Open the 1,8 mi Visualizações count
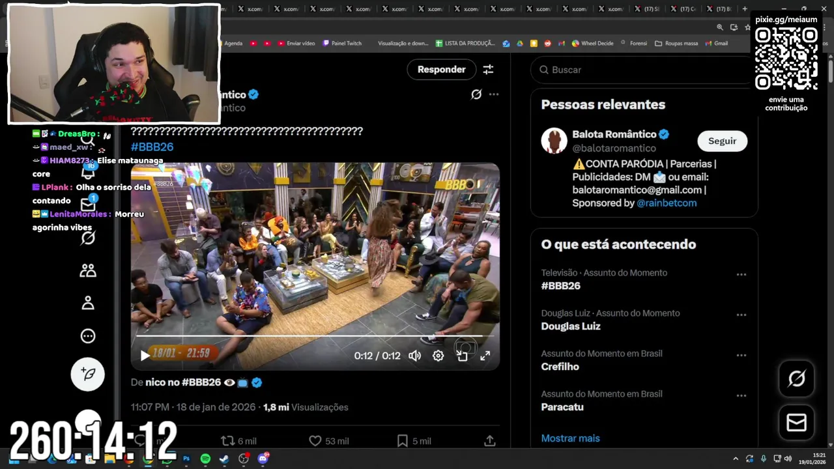This screenshot has height=469, width=834. click(x=306, y=407)
